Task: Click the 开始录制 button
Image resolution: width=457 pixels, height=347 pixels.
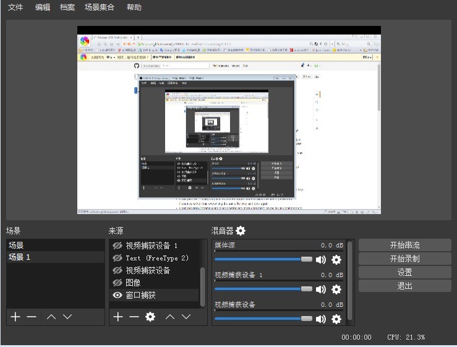Action: pyautogui.click(x=404, y=259)
